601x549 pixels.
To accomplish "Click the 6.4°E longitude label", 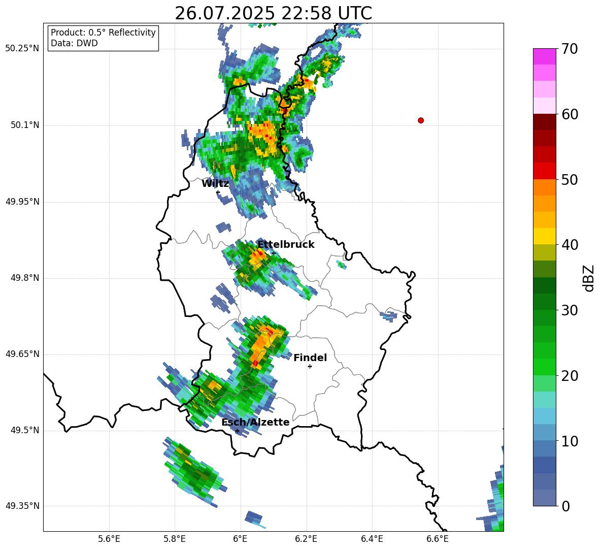I will pyautogui.click(x=372, y=539).
